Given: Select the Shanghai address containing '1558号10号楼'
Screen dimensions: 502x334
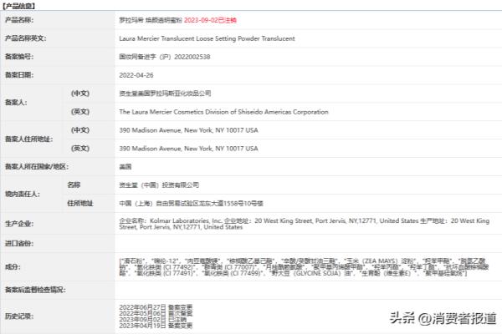Looking at the screenshot, I should [191, 203].
